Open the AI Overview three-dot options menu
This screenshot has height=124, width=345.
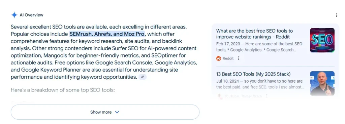pyautogui.click(x=337, y=15)
